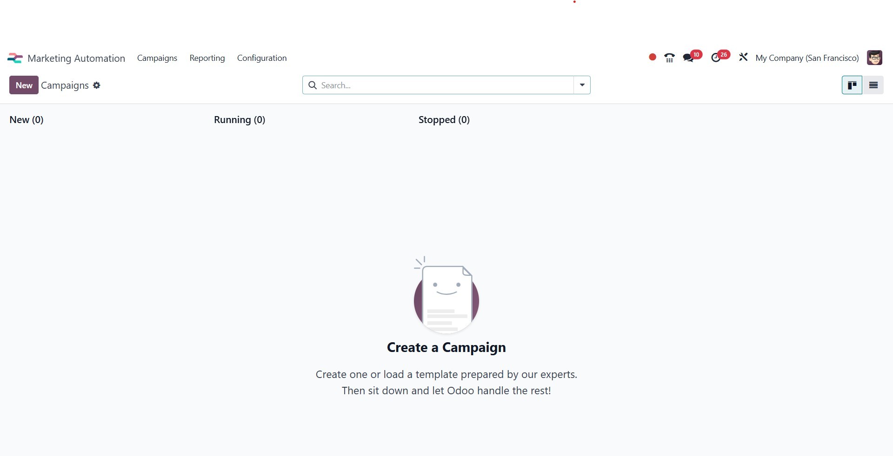893x456 pixels.
Task: Open conversations with 10 unread messages
Action: click(x=688, y=58)
